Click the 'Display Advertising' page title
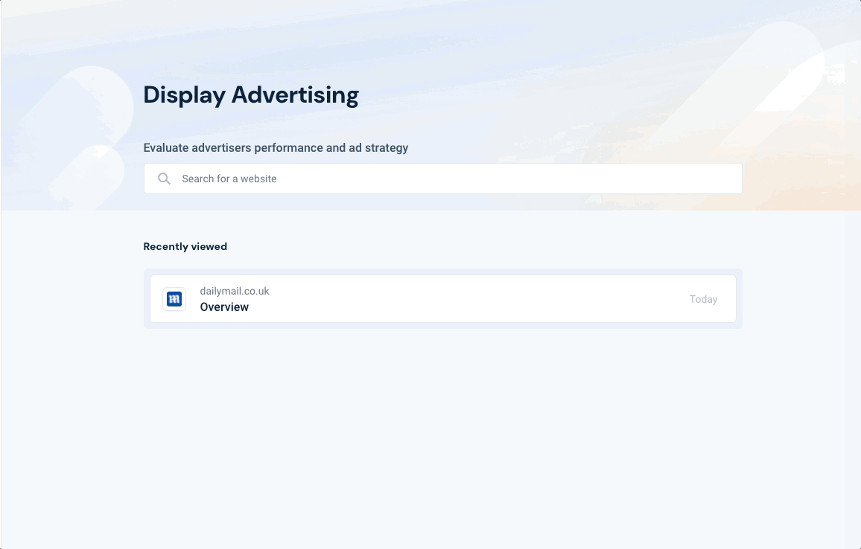861x549 pixels. click(251, 94)
